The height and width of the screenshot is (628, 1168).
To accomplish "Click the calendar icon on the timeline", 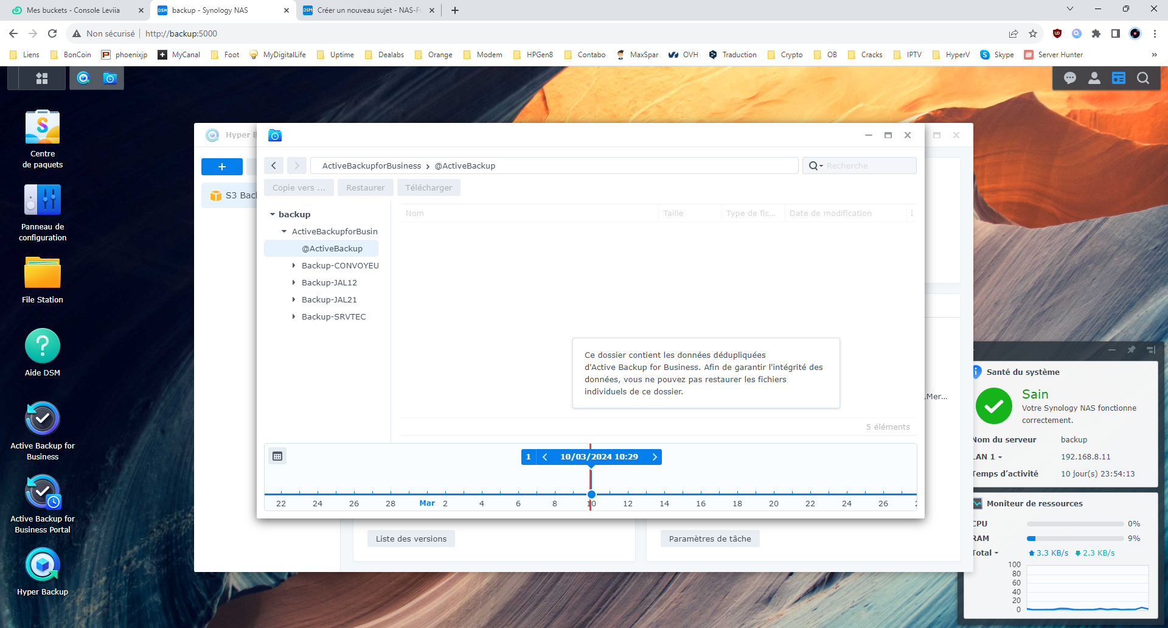I will [x=277, y=456].
